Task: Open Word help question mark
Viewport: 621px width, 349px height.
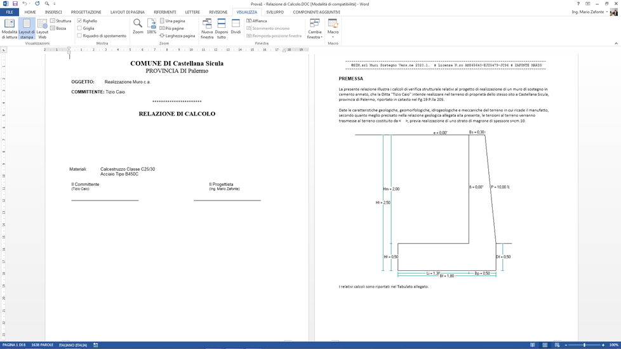Action: (x=578, y=4)
